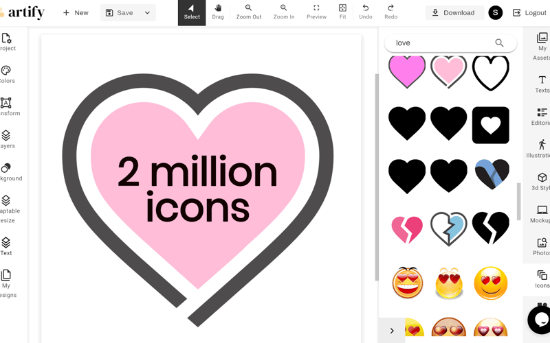The image size is (550, 343).
Task: Open the Icons tab
Action: (542, 279)
